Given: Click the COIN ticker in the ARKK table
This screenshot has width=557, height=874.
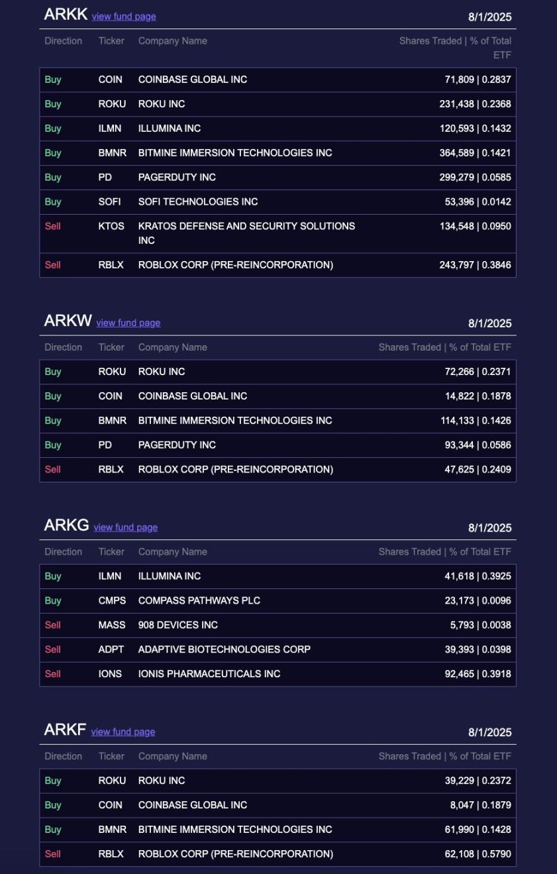Looking at the screenshot, I should tap(110, 80).
